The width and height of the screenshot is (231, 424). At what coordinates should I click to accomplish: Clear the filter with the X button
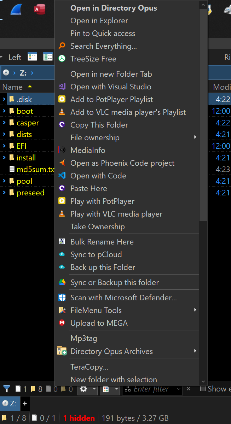189,389
